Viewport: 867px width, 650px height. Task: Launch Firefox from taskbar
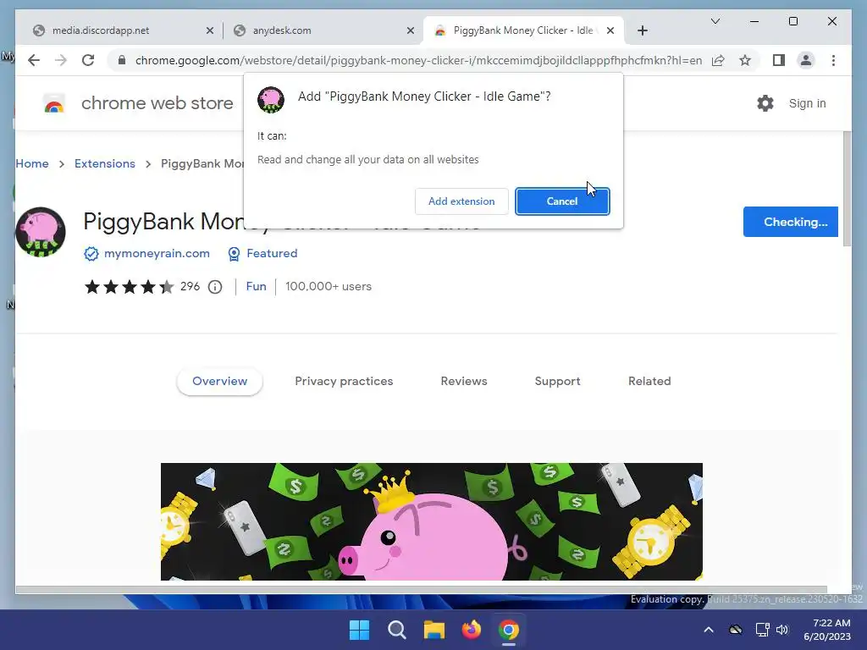471,630
